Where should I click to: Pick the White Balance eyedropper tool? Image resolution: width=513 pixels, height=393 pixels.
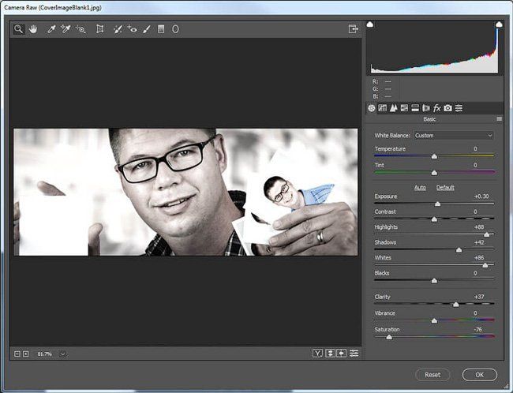(51, 29)
